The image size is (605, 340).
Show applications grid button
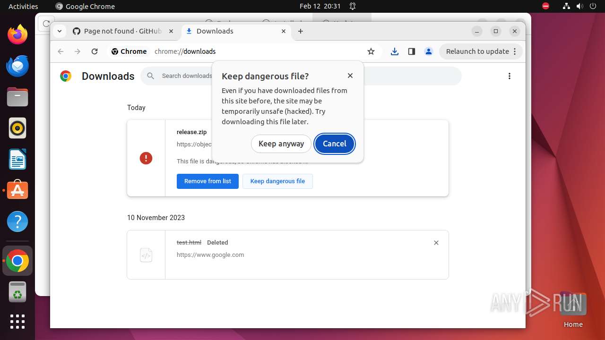pyautogui.click(x=17, y=322)
